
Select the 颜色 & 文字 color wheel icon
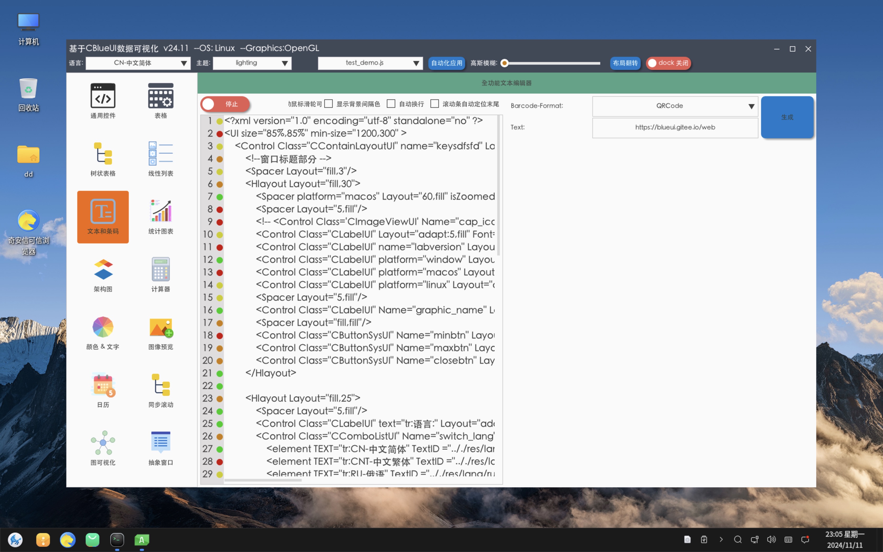click(103, 327)
